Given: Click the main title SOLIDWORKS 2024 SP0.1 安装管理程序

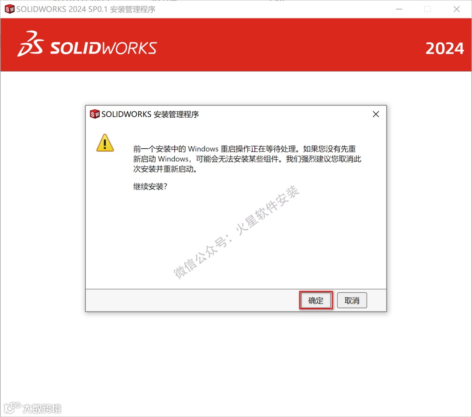Looking at the screenshot, I should (x=86, y=9).
